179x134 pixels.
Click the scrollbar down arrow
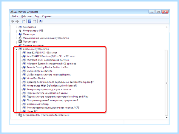click(x=167, y=117)
